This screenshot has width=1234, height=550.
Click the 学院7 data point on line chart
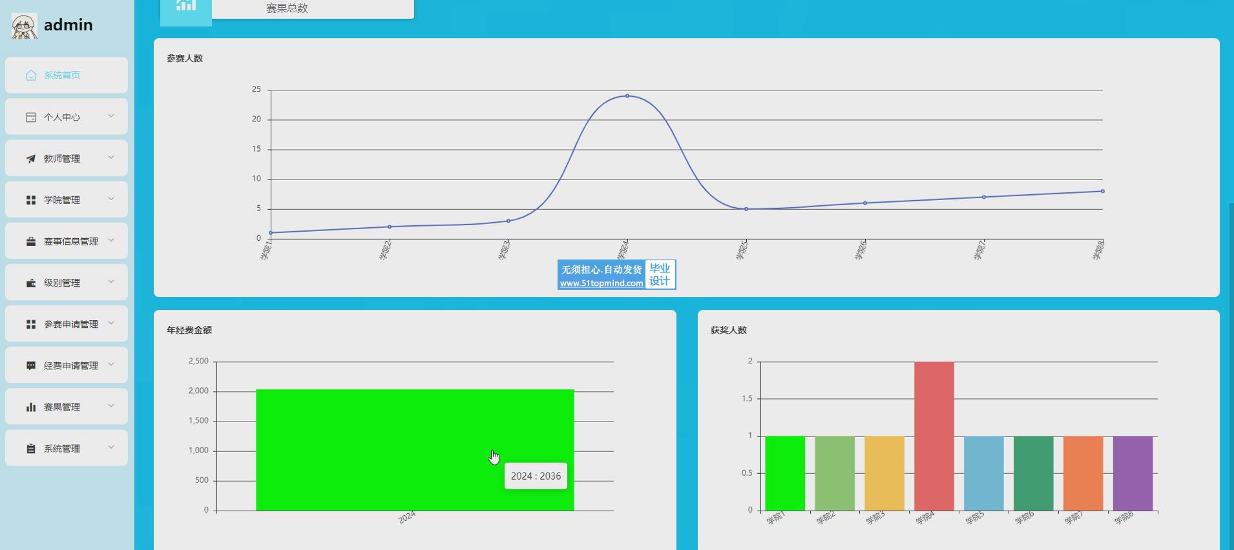click(x=984, y=198)
